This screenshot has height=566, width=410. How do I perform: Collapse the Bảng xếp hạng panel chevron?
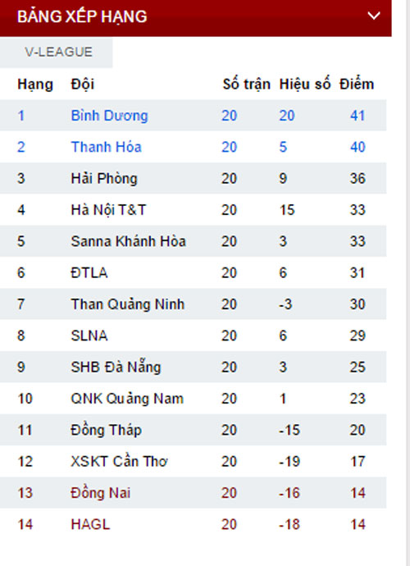point(374,16)
